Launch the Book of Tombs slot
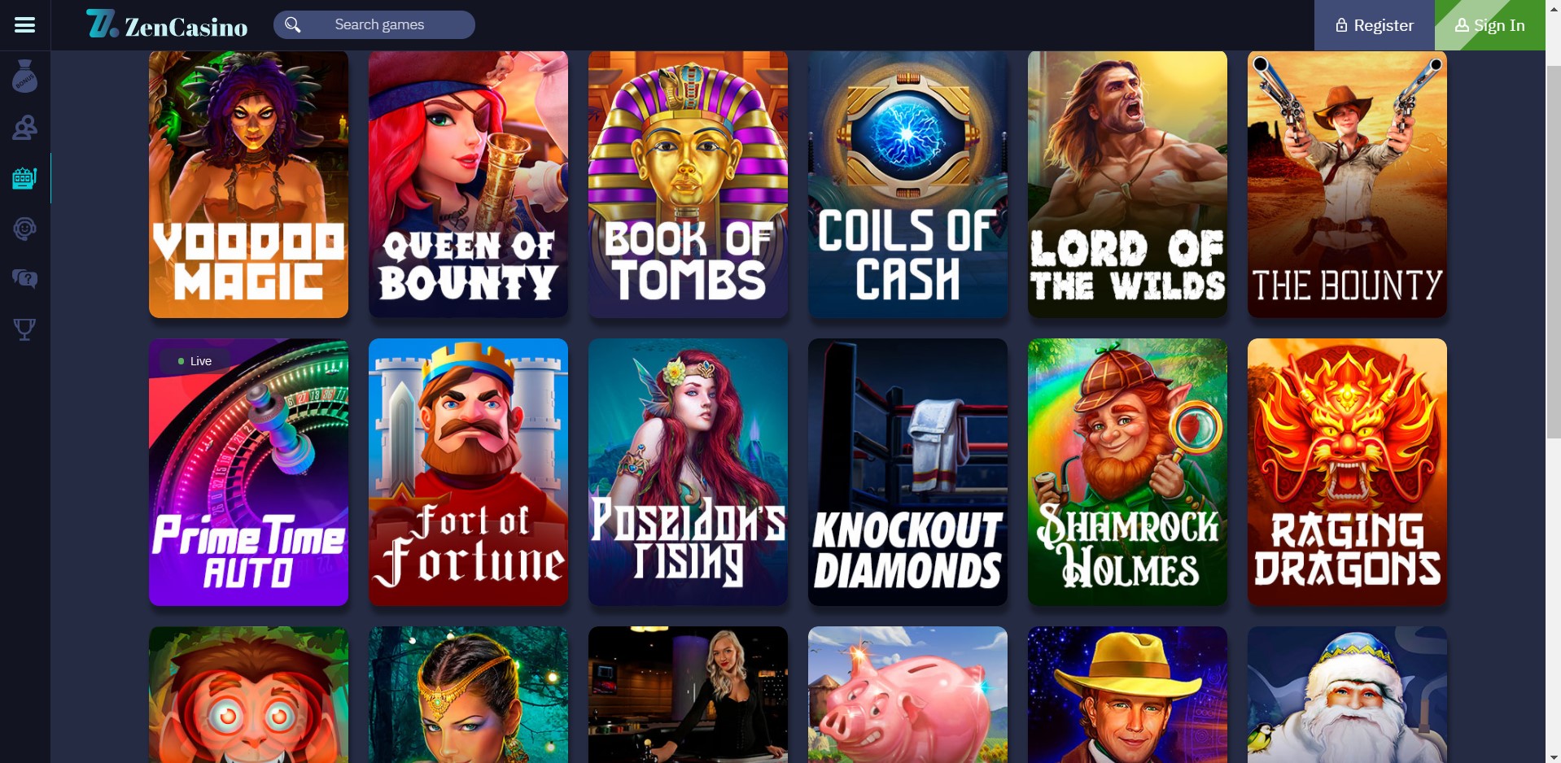Image resolution: width=1561 pixels, height=763 pixels. click(x=688, y=184)
